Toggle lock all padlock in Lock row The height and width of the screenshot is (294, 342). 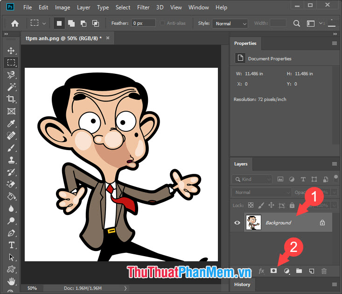292,205
